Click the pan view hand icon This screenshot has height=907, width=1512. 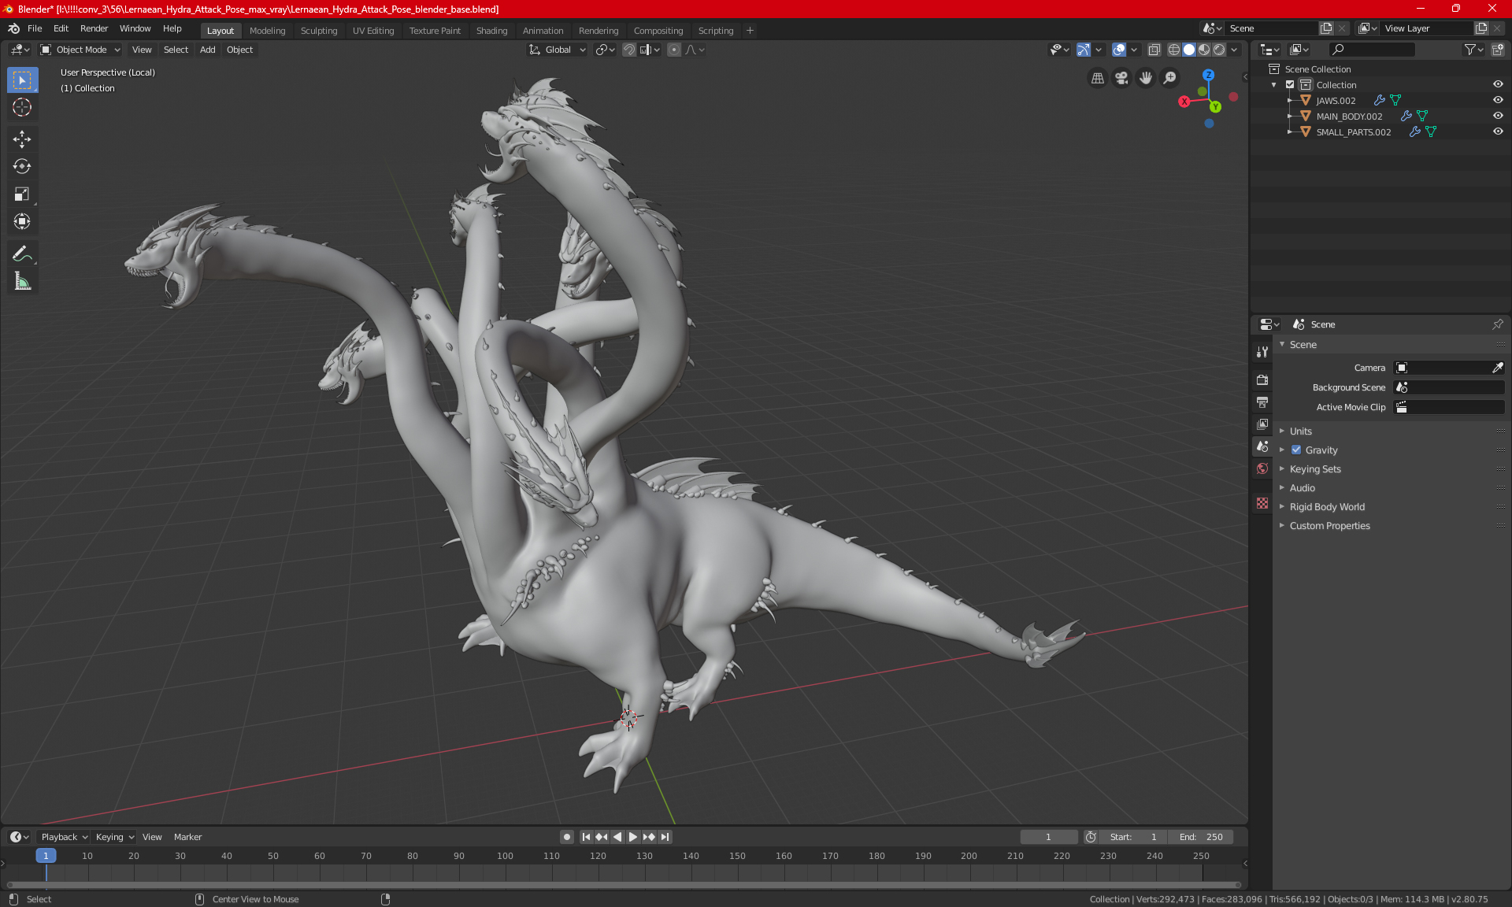click(x=1146, y=78)
